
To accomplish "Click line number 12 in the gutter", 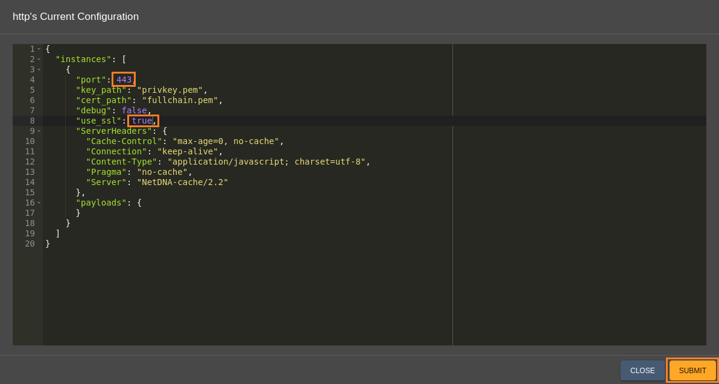I will pos(30,162).
